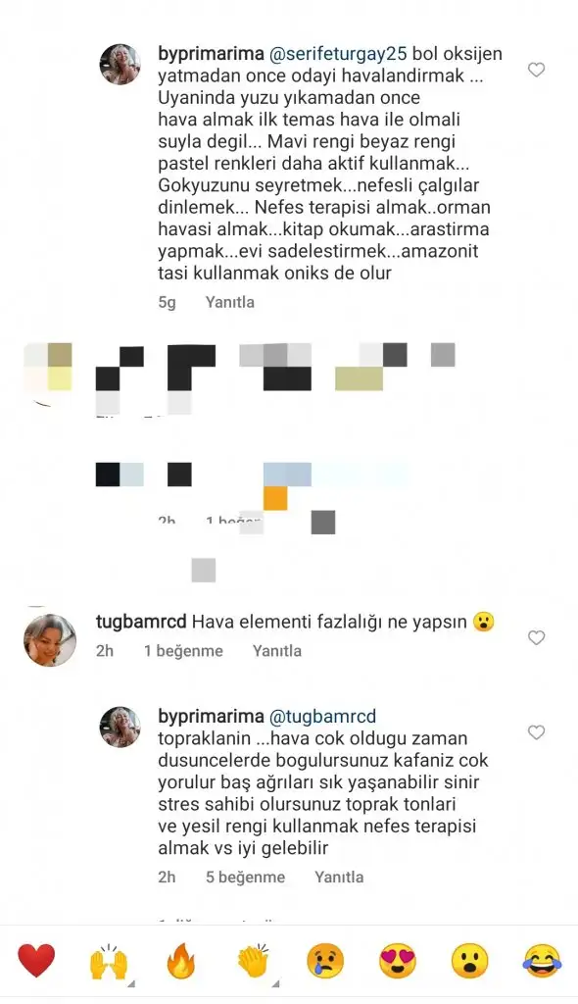View likes on '5 beğenme' count

tap(245, 878)
